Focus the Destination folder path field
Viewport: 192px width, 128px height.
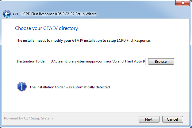[97, 61]
